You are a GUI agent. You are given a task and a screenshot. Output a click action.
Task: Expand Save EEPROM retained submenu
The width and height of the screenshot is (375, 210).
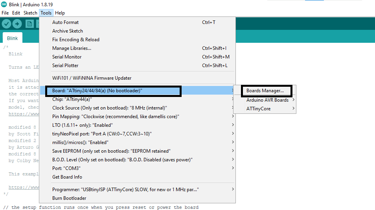click(x=137, y=151)
